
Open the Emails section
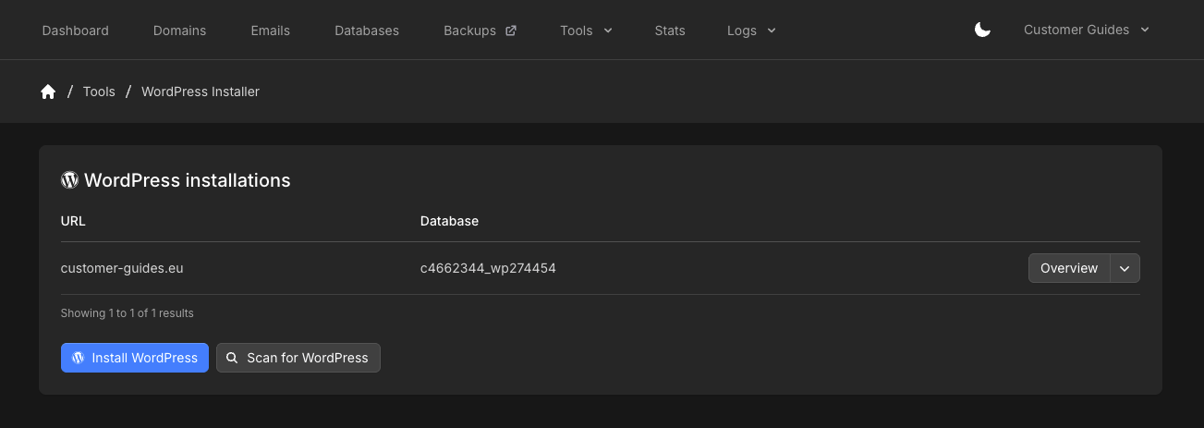271,31
